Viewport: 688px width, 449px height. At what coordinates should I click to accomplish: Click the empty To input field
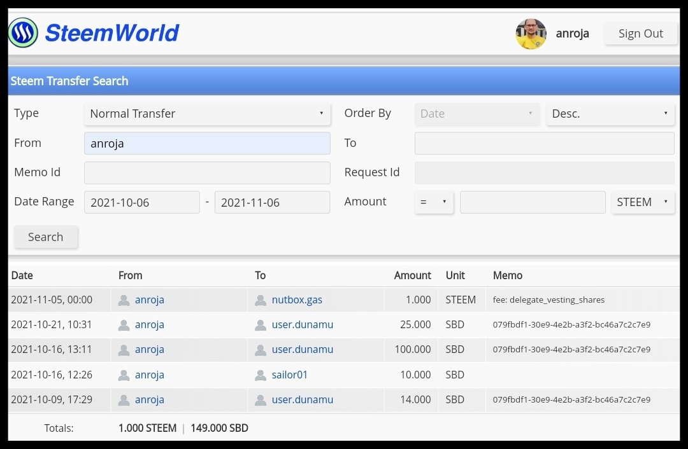[545, 143]
